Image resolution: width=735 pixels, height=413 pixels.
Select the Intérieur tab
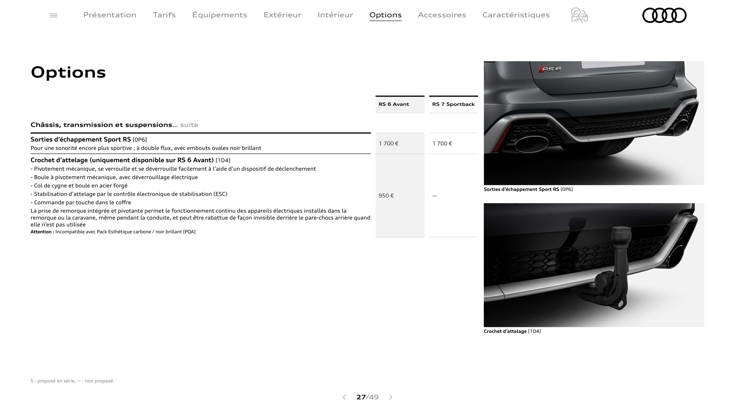335,15
